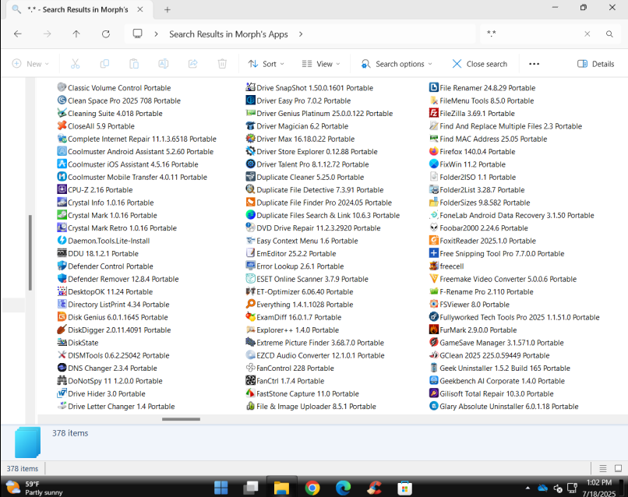
Task: Open the See more ellipsis menu
Action: [x=534, y=64]
